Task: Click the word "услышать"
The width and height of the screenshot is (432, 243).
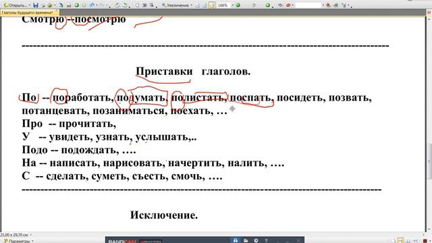Action: [163, 137]
